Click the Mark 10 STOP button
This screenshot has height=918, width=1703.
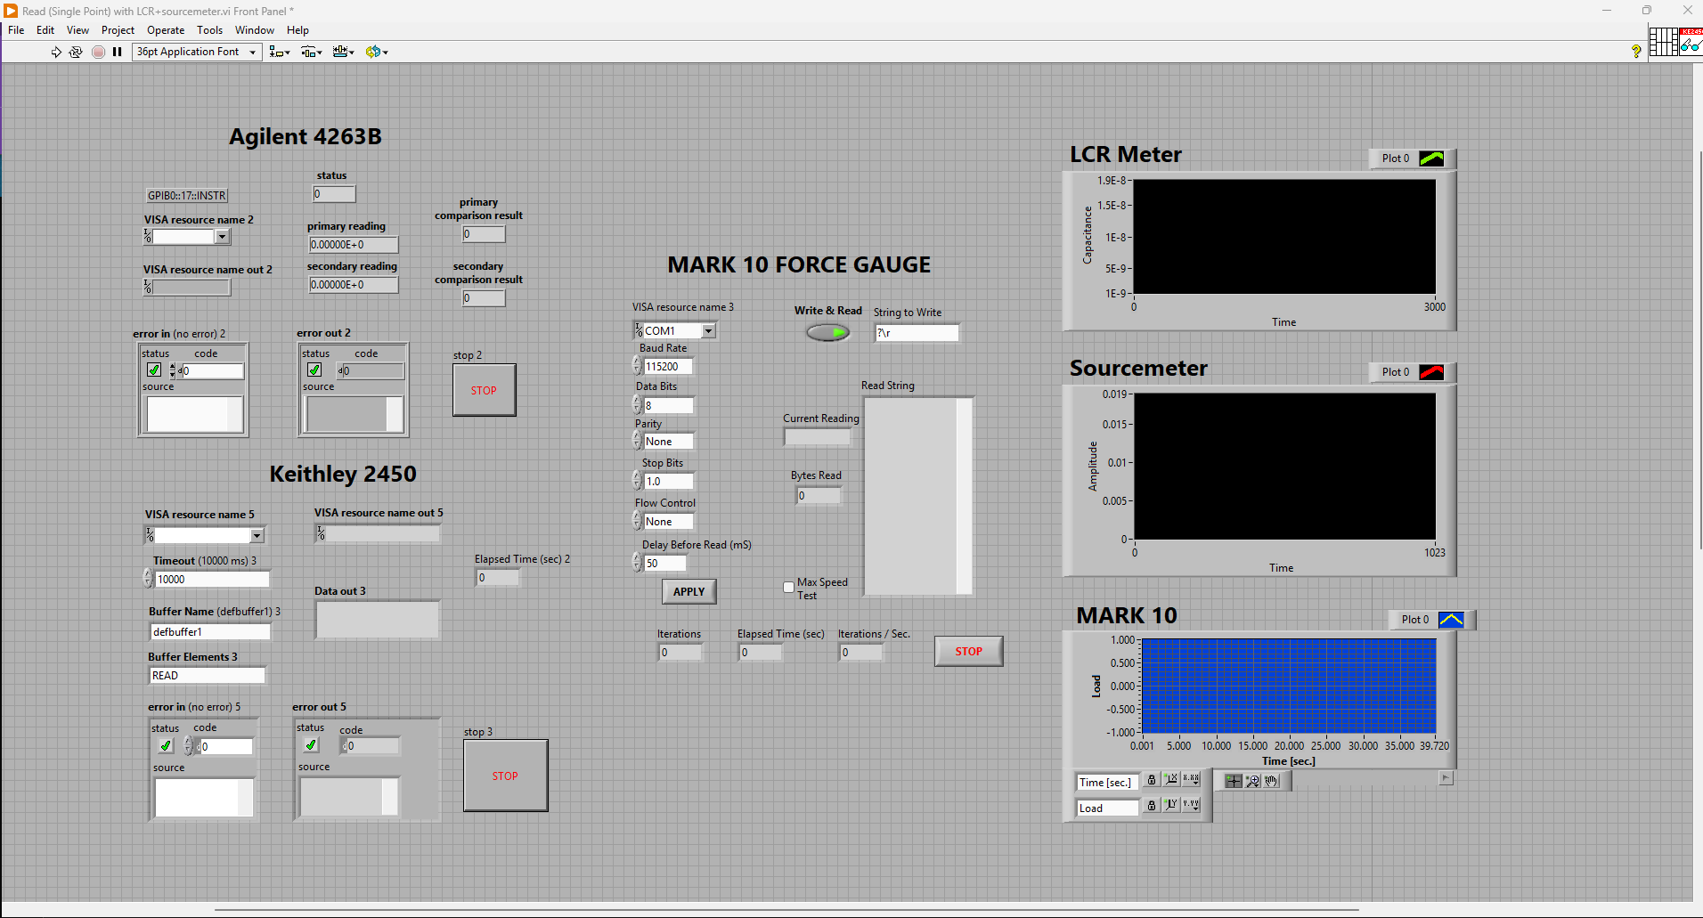(x=968, y=651)
